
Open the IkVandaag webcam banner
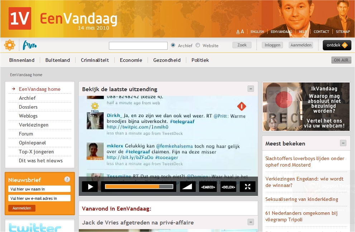point(306,107)
